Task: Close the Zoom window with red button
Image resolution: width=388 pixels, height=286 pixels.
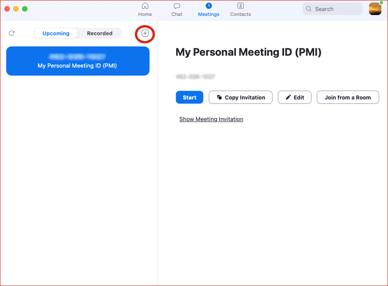Action: [7, 9]
